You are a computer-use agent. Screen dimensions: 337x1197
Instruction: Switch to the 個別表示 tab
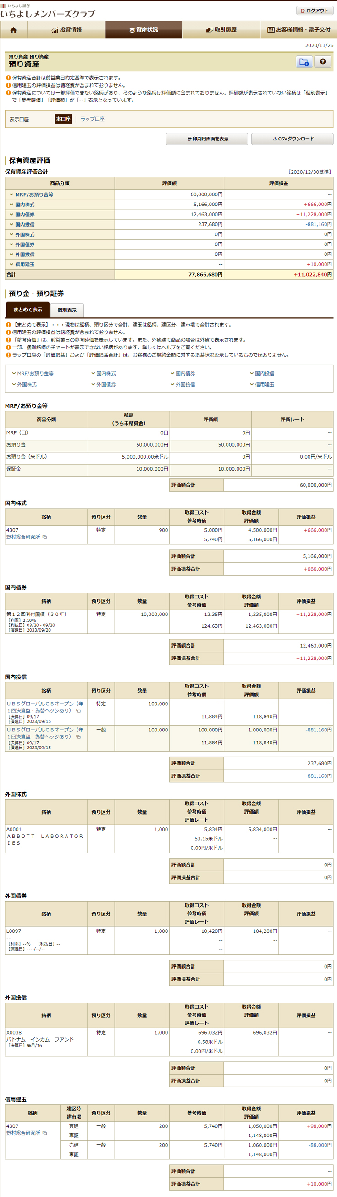pyautogui.click(x=67, y=310)
